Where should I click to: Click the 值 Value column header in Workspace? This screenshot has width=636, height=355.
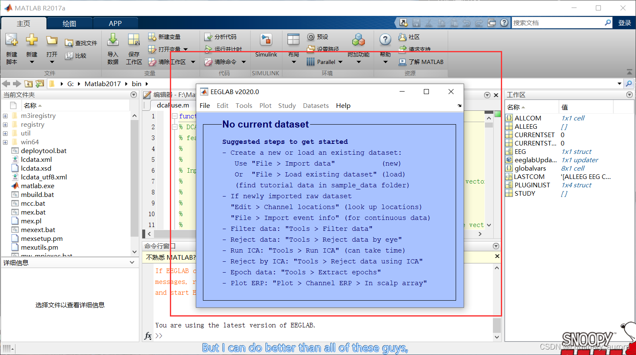(x=586, y=107)
